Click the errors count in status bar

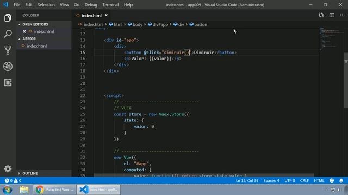(x=9, y=180)
